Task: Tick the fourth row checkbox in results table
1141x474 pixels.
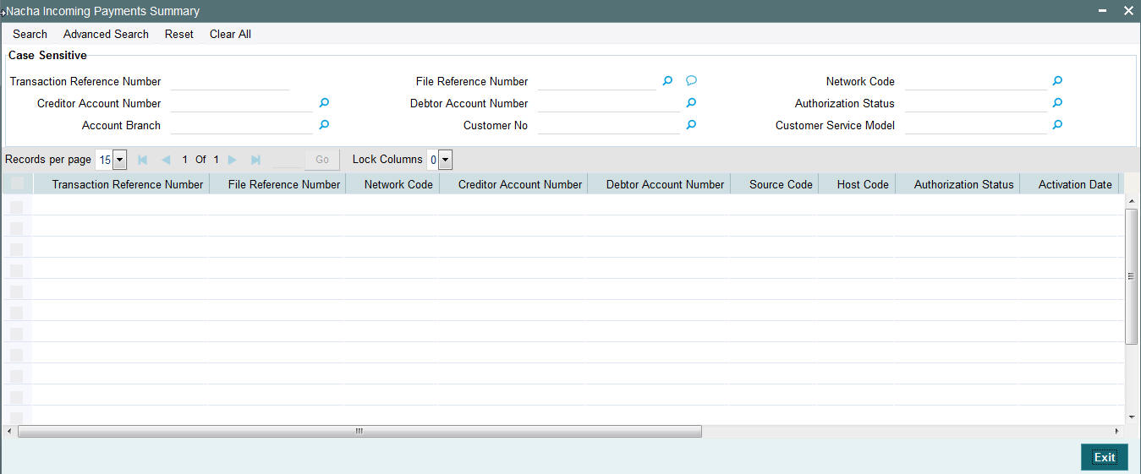Action: coord(17,270)
